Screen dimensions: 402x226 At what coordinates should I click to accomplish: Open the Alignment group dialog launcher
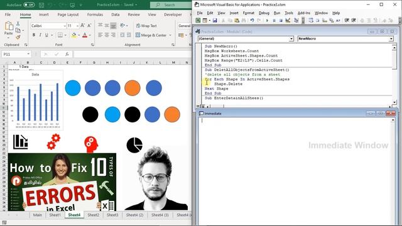coord(173,45)
